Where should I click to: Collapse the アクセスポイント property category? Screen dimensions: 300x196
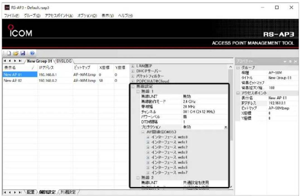[238, 93]
